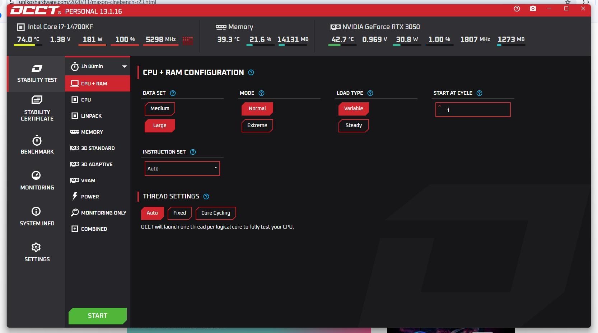The image size is (598, 333).
Task: Select the VRAM test
Action: point(98,180)
